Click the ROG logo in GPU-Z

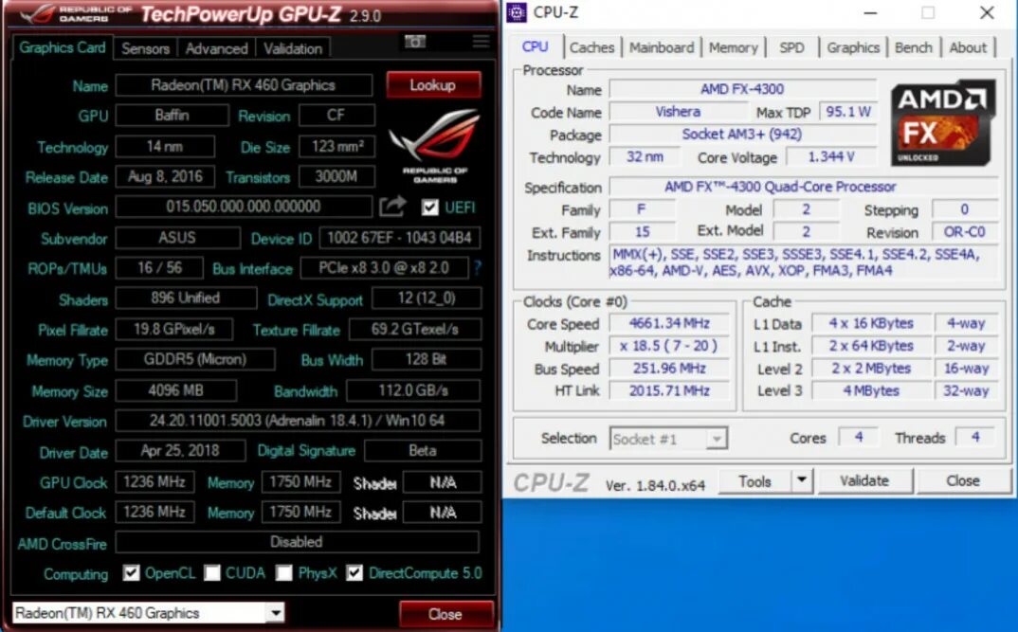pos(434,146)
